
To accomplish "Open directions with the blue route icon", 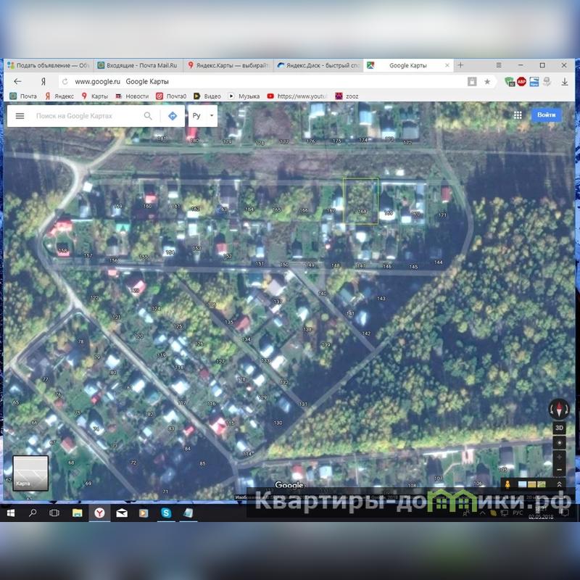I will (173, 116).
